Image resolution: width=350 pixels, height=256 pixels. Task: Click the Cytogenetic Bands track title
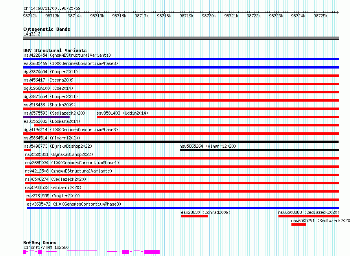pyautogui.click(x=47, y=29)
